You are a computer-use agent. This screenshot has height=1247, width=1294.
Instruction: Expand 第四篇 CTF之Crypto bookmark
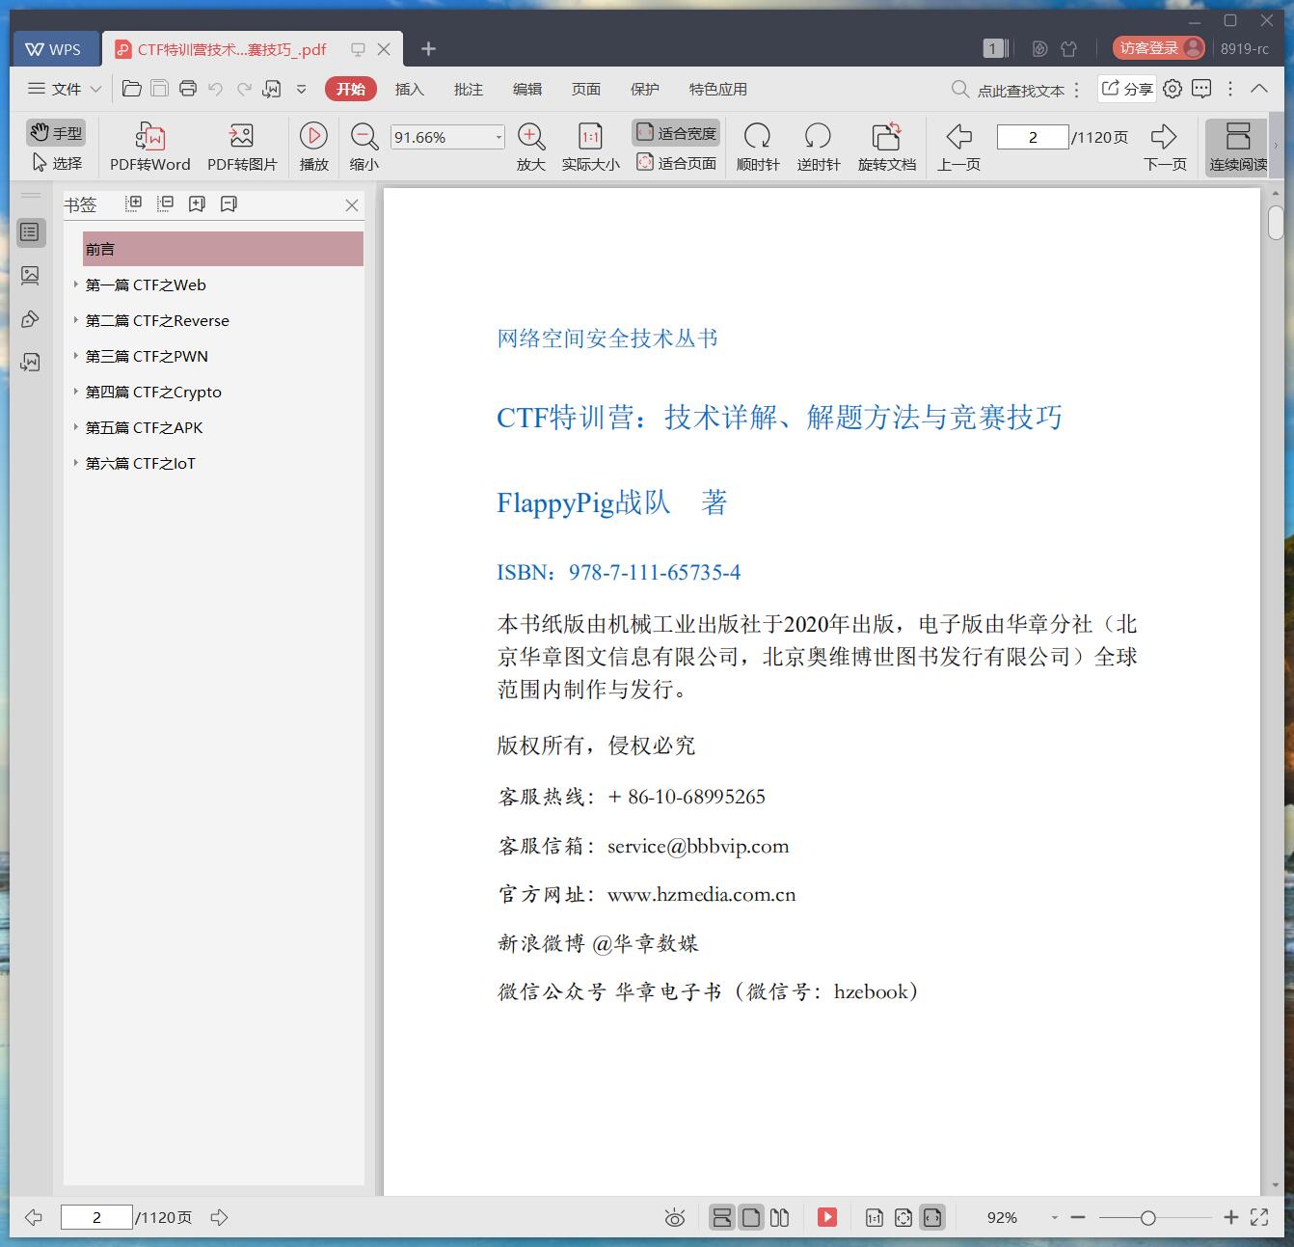pos(76,392)
